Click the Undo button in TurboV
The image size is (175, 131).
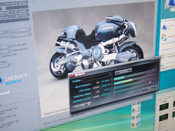[x=149, y=88]
